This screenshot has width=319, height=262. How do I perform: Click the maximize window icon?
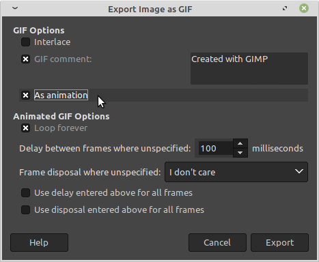coord(285,9)
